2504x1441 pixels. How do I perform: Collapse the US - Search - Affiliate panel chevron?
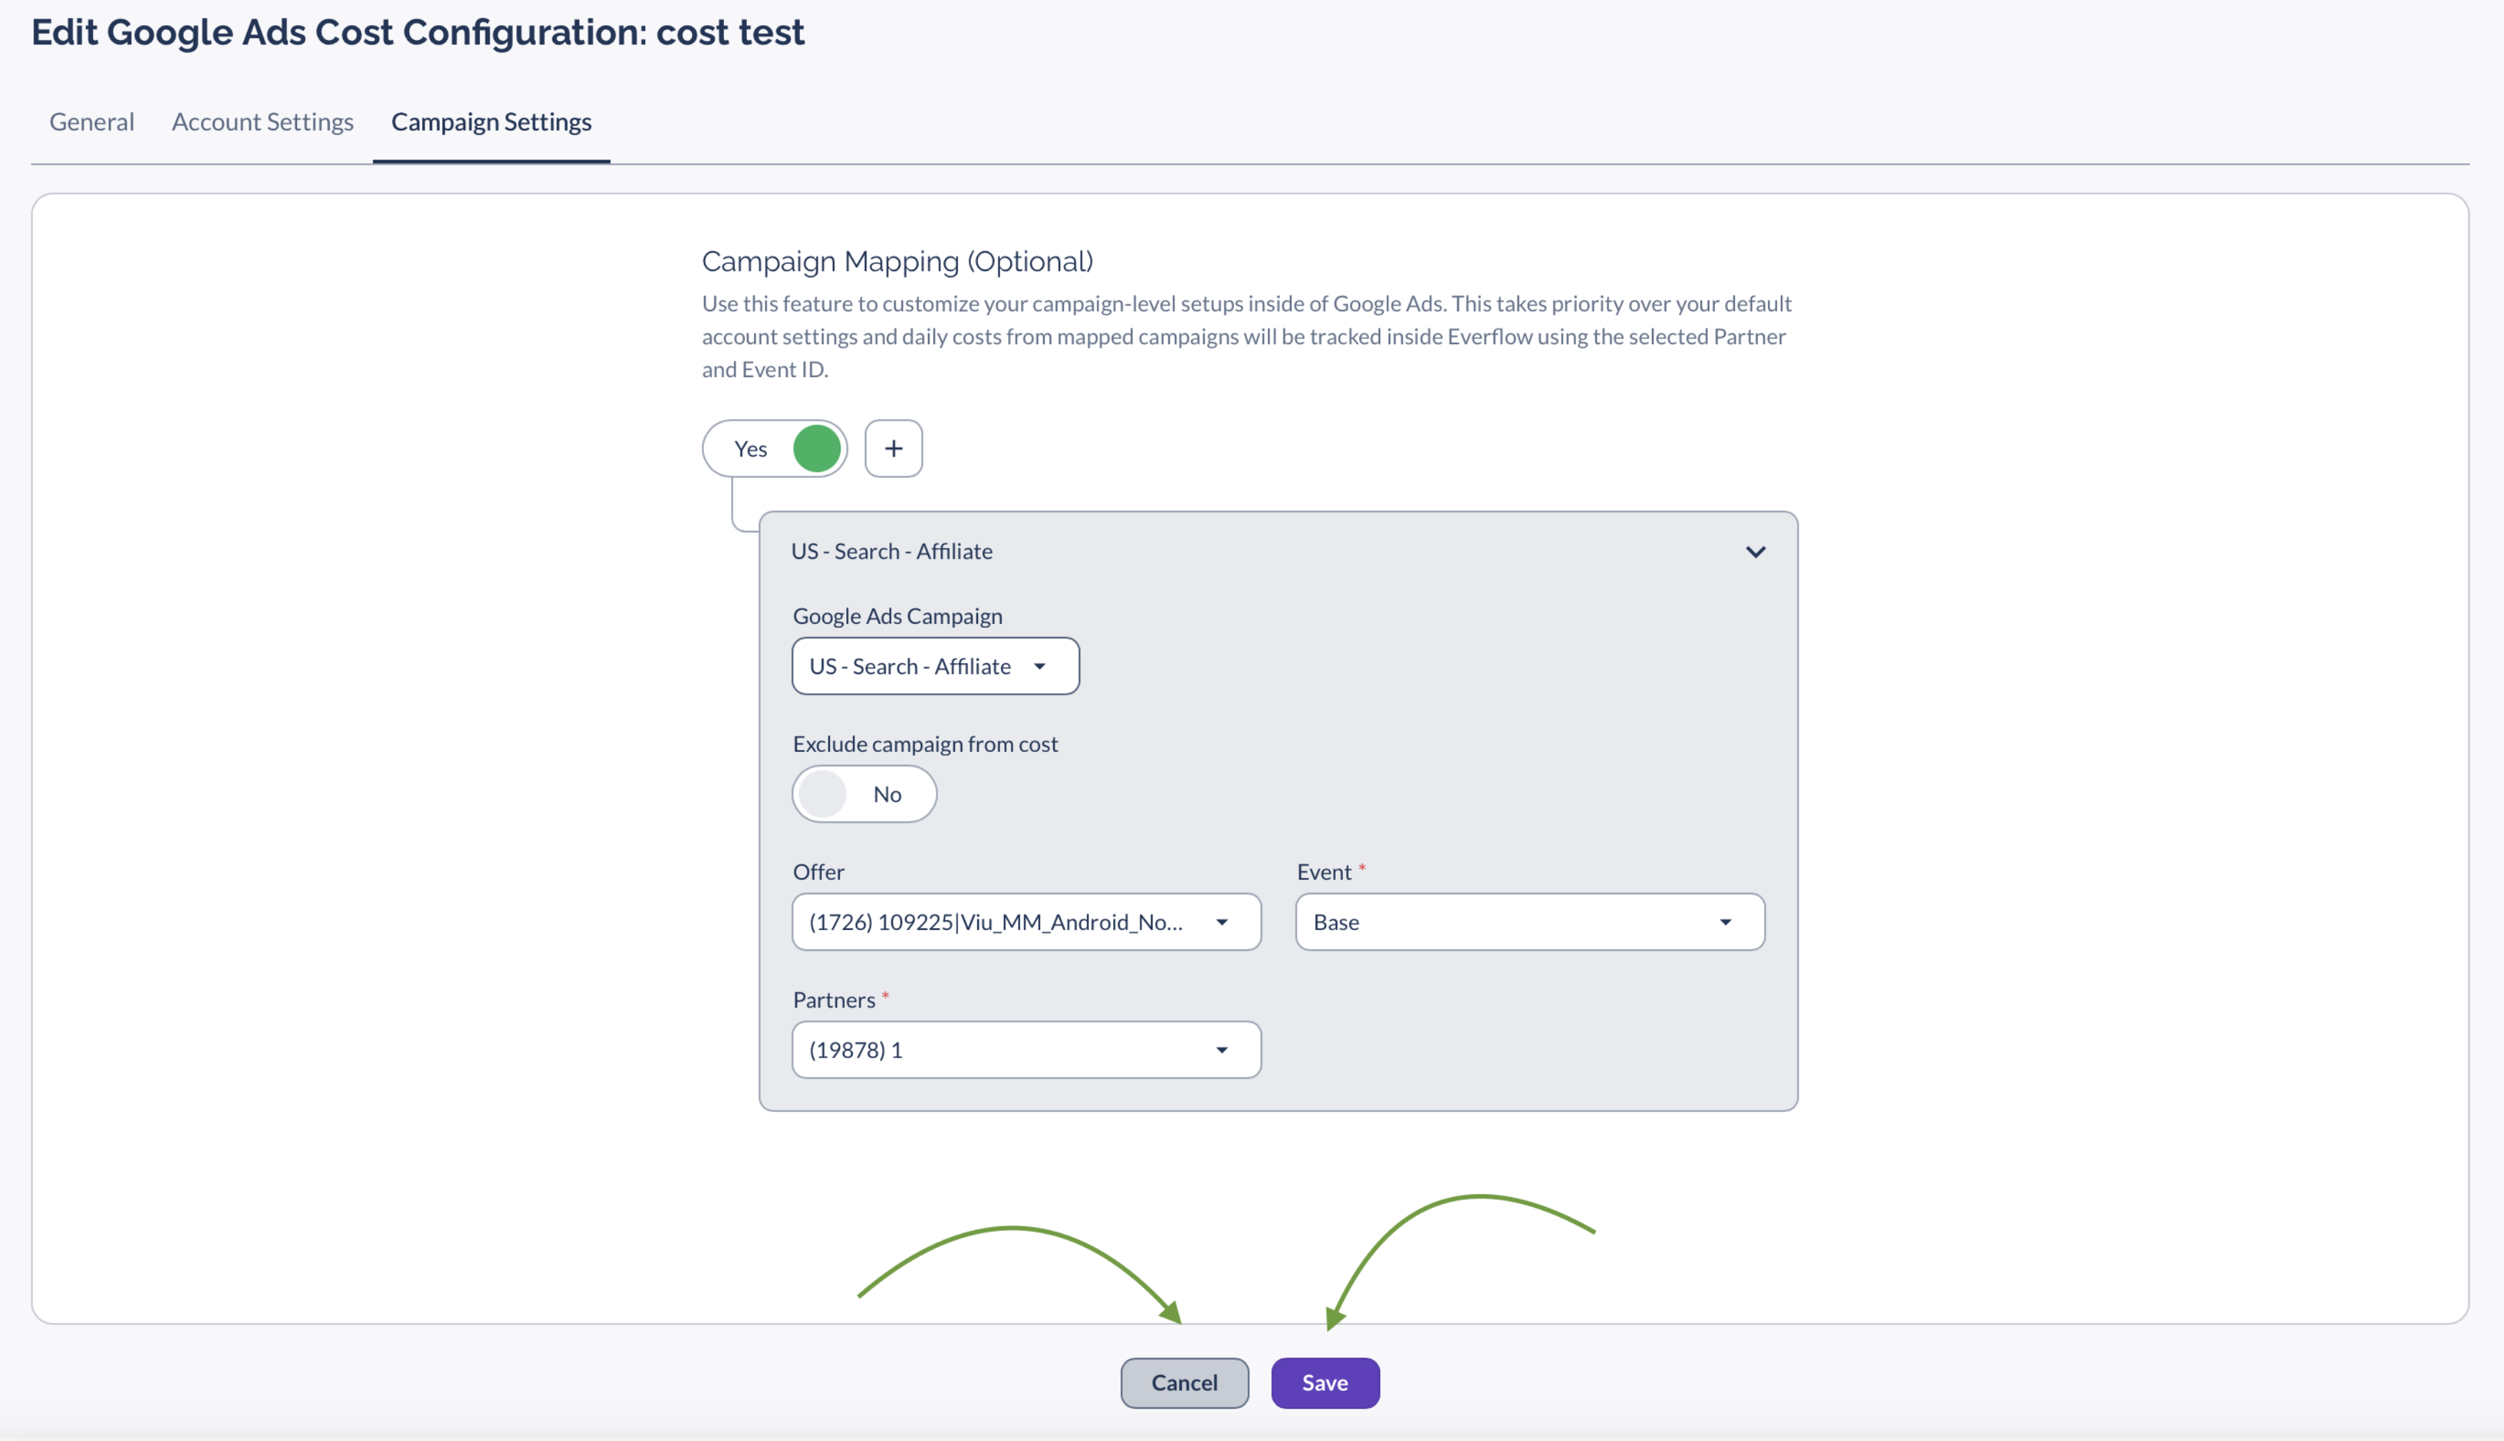coord(1754,551)
